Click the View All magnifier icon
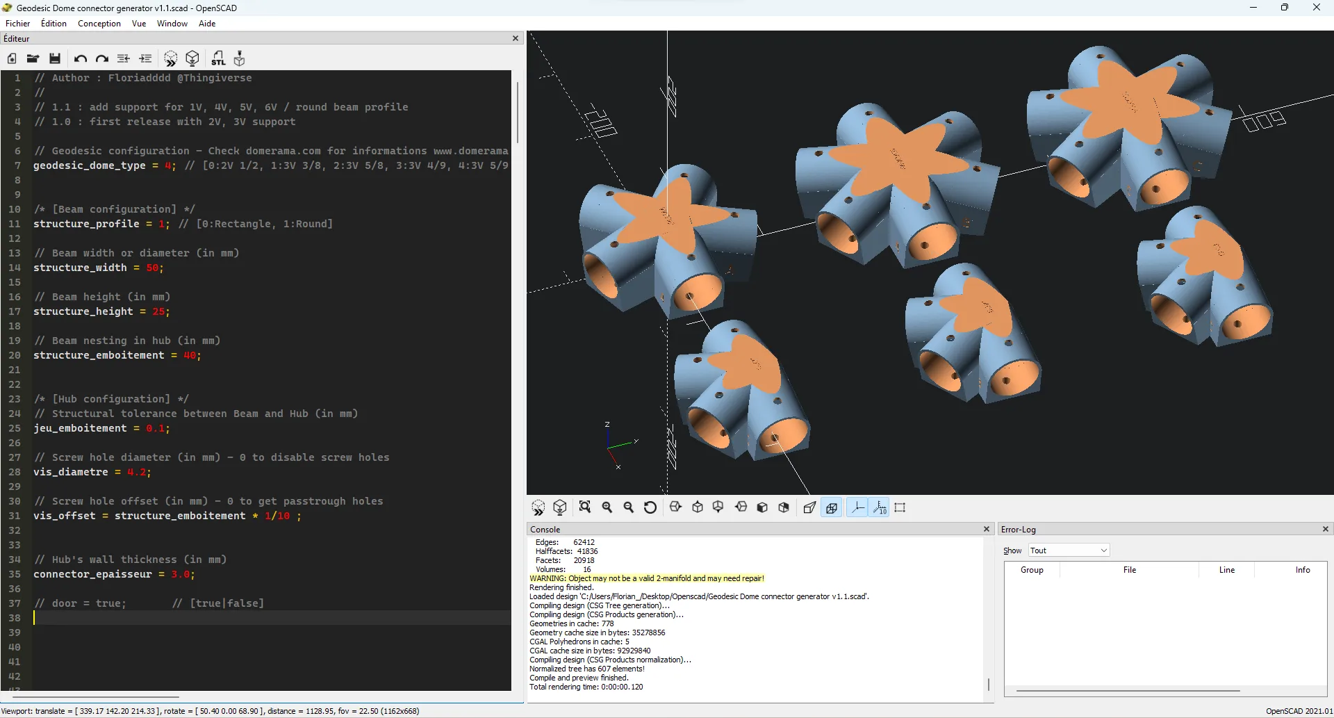This screenshot has height=718, width=1334. click(585, 507)
